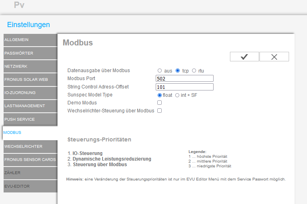Open the EVU-Editor tab
The width and height of the screenshot is (307, 204).
(30, 186)
